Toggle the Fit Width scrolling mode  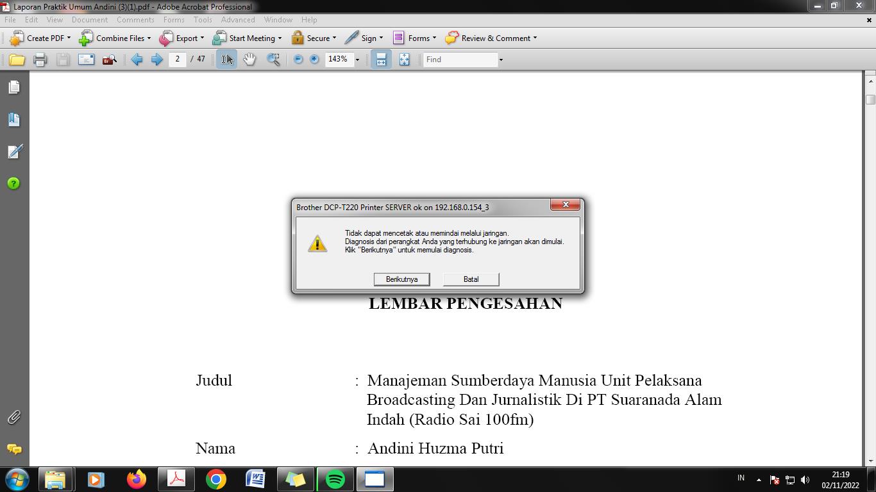point(381,60)
